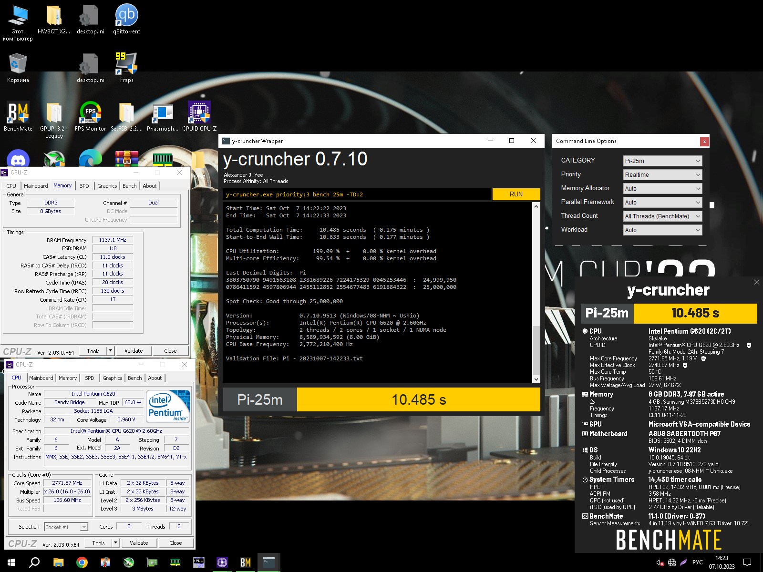
Task: Open Graphics tab in lower CPU-Z window
Action: 113,378
